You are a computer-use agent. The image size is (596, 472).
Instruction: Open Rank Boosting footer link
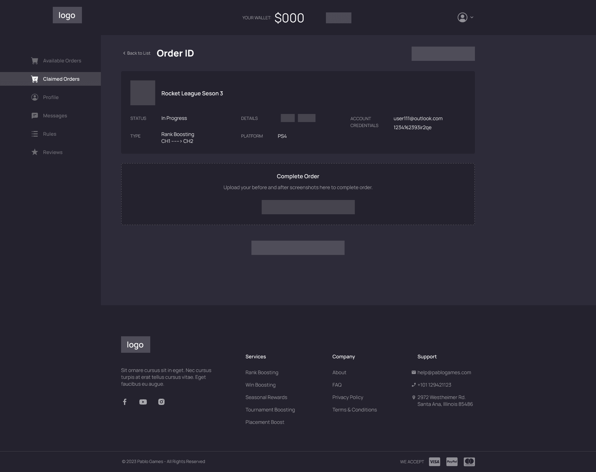tap(262, 372)
